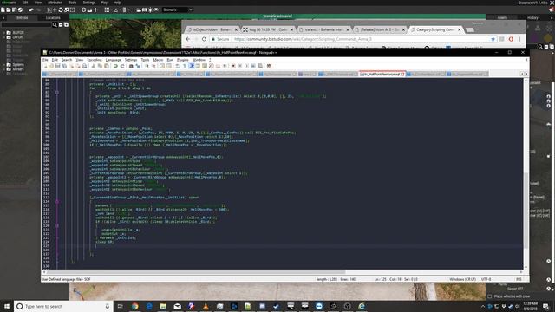Viewport: 555px width, 312px height.
Task: Click the Notepad++ Save All toolbar icon
Action: pyautogui.click(x=64, y=66)
